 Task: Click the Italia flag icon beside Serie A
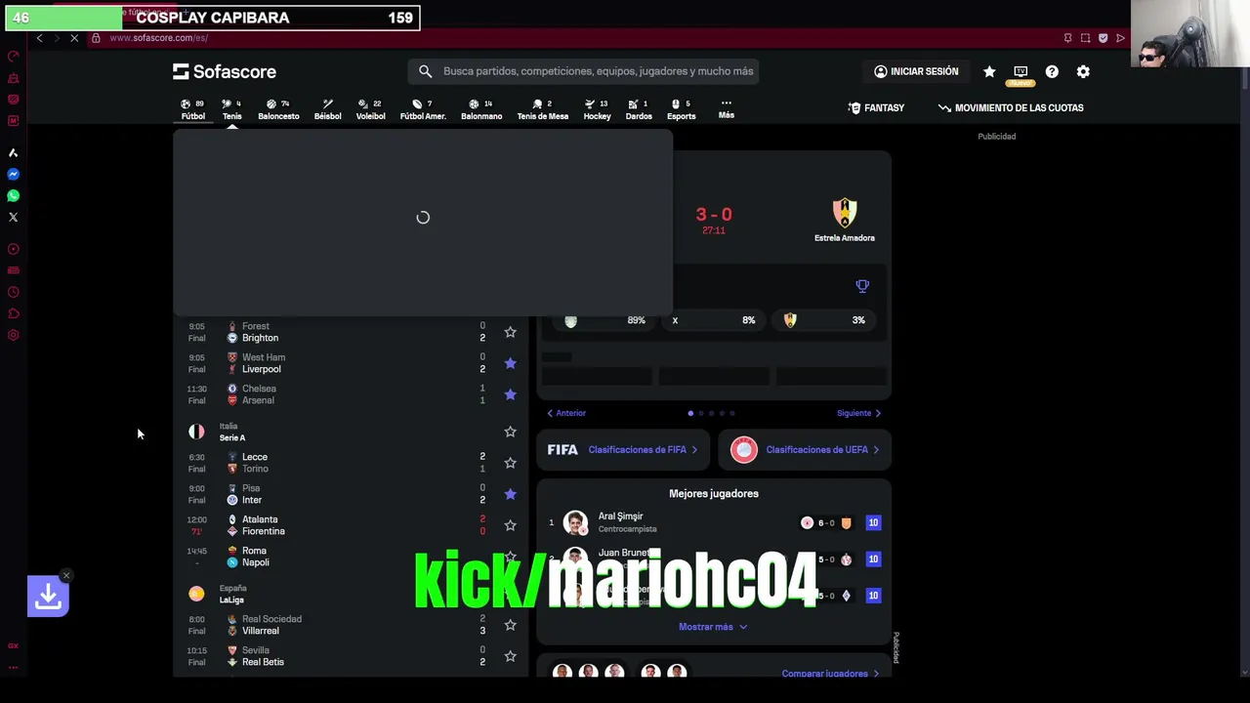click(x=196, y=432)
